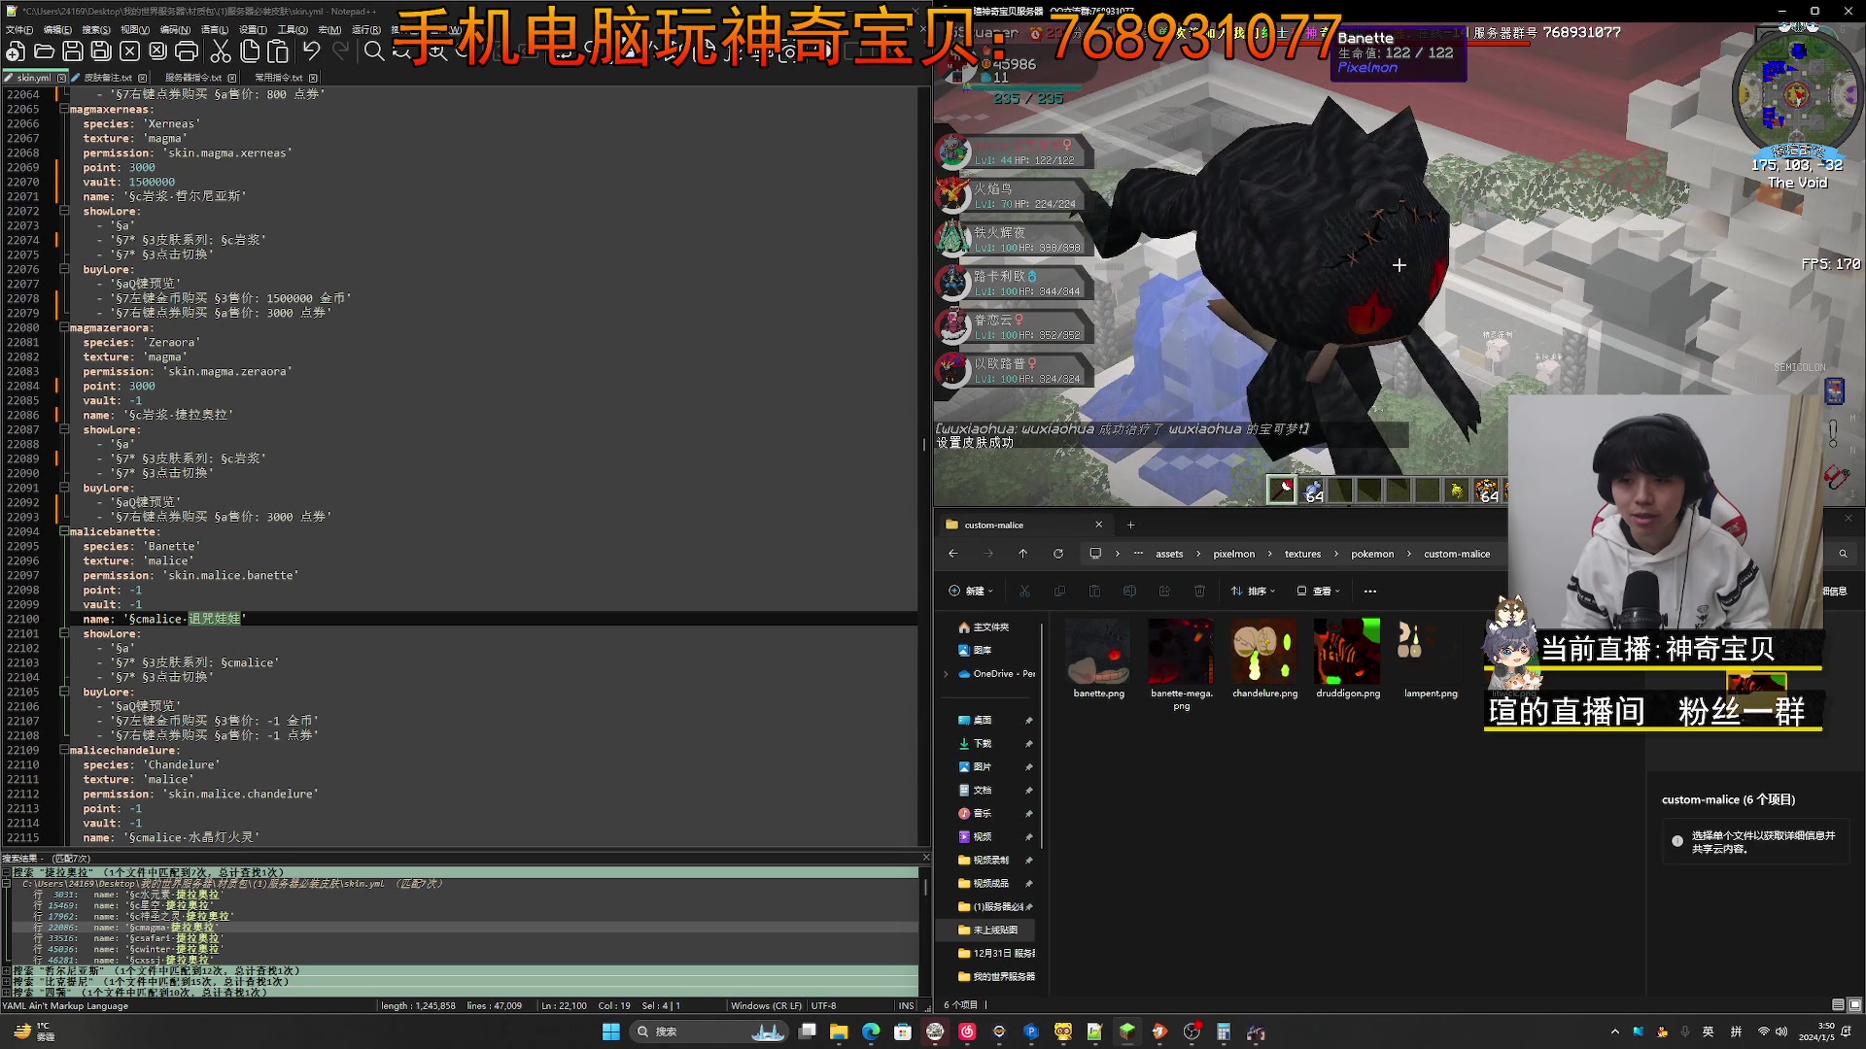
Task: Open the 语言(L) menu in Notepad++
Action: (x=214, y=29)
